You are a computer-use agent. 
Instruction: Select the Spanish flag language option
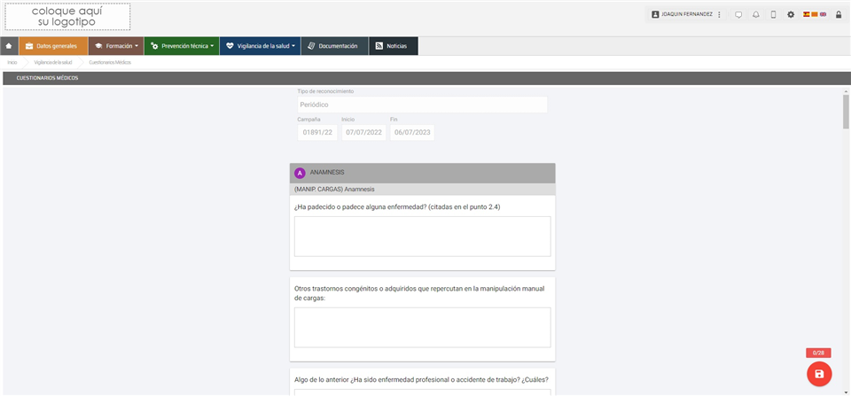tap(806, 14)
